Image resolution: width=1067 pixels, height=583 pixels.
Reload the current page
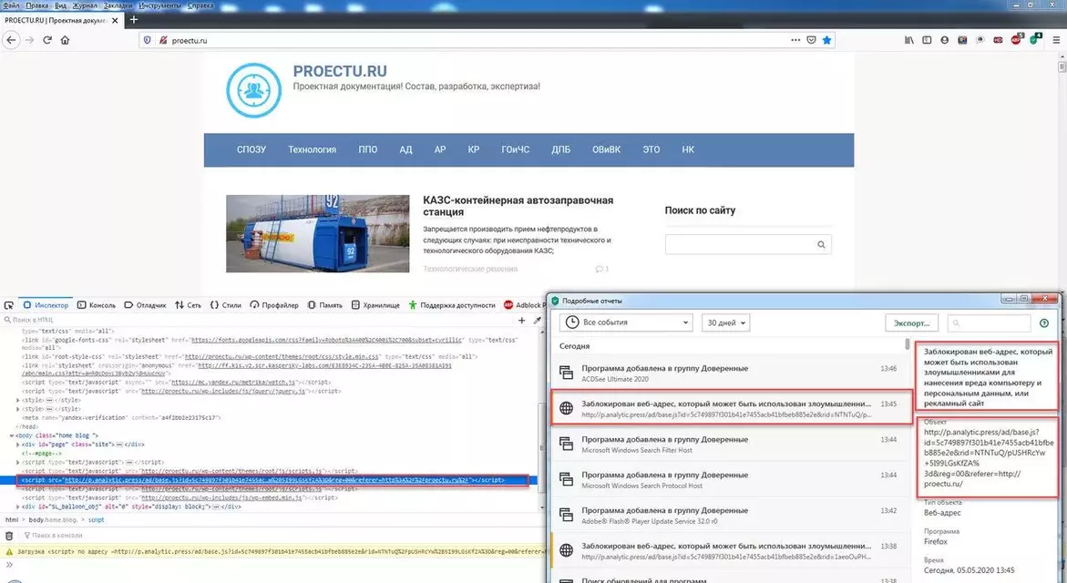tap(47, 40)
